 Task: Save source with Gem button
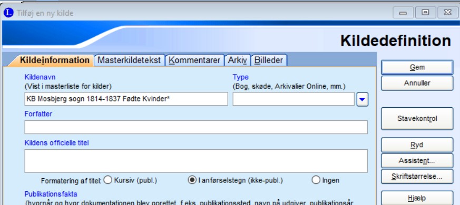click(417, 67)
